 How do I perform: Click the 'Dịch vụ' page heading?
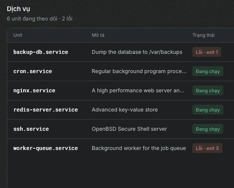click(18, 9)
